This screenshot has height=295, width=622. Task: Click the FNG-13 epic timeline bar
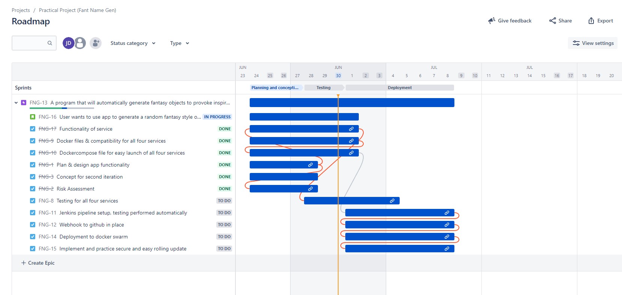[x=352, y=103]
